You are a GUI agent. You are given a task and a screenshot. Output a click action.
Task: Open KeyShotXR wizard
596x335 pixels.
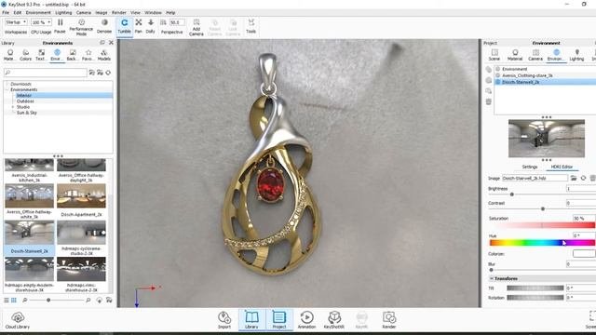[333, 320]
